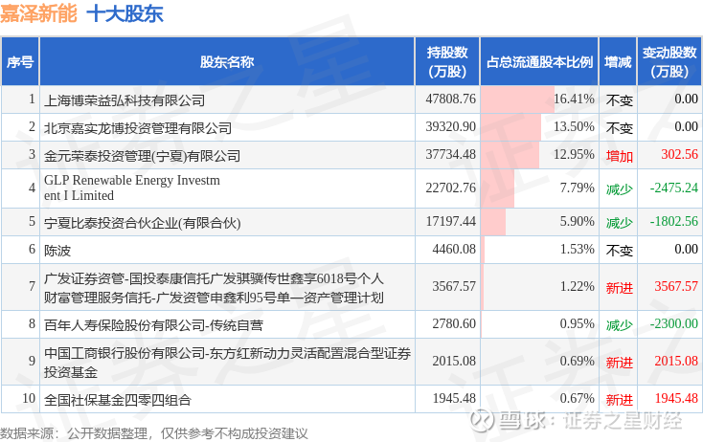Click the 嘉泽新能 title text
Image resolution: width=703 pixels, height=442 pixels.
(38, 13)
